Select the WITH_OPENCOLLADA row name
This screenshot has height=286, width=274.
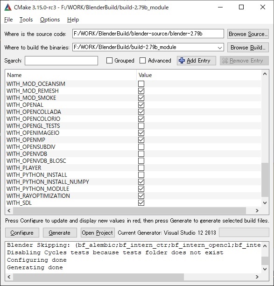pos(34,112)
